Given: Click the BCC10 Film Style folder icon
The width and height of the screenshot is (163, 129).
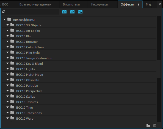Looking at the screenshot, I should (12, 52).
